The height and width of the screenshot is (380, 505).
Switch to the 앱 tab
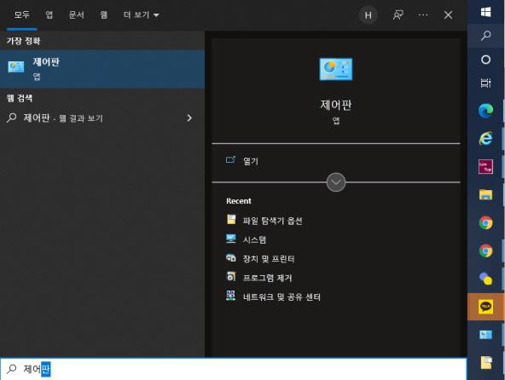49,14
